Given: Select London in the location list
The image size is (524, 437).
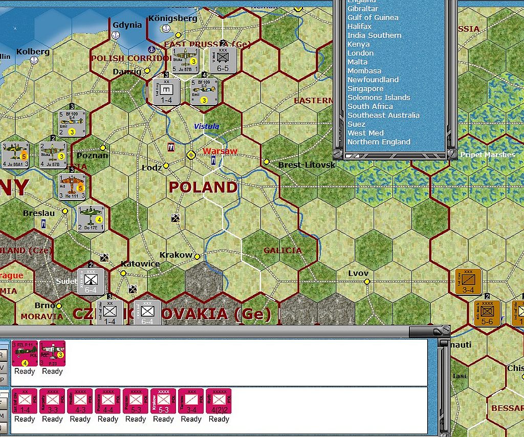Looking at the screenshot, I should pos(361,53).
